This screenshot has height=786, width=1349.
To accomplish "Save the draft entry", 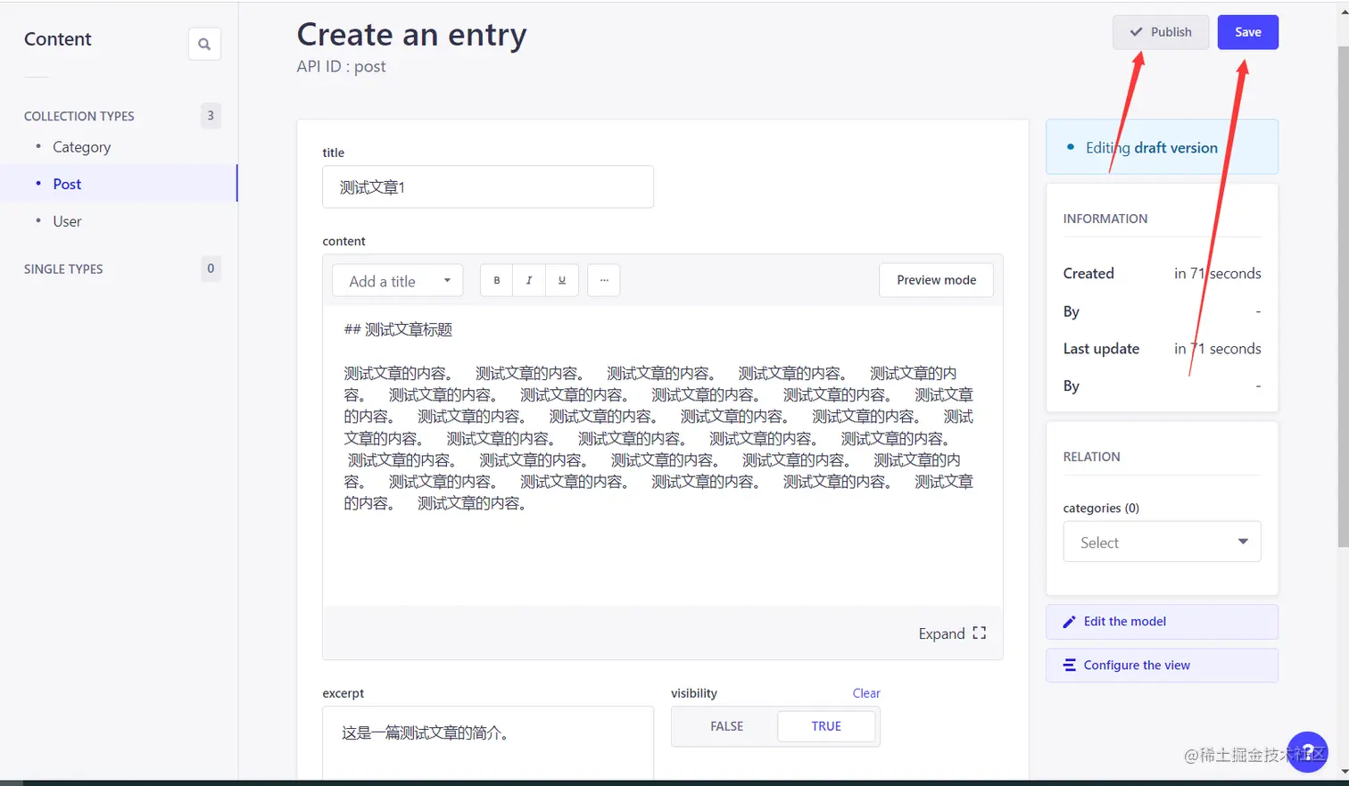I will pyautogui.click(x=1246, y=31).
